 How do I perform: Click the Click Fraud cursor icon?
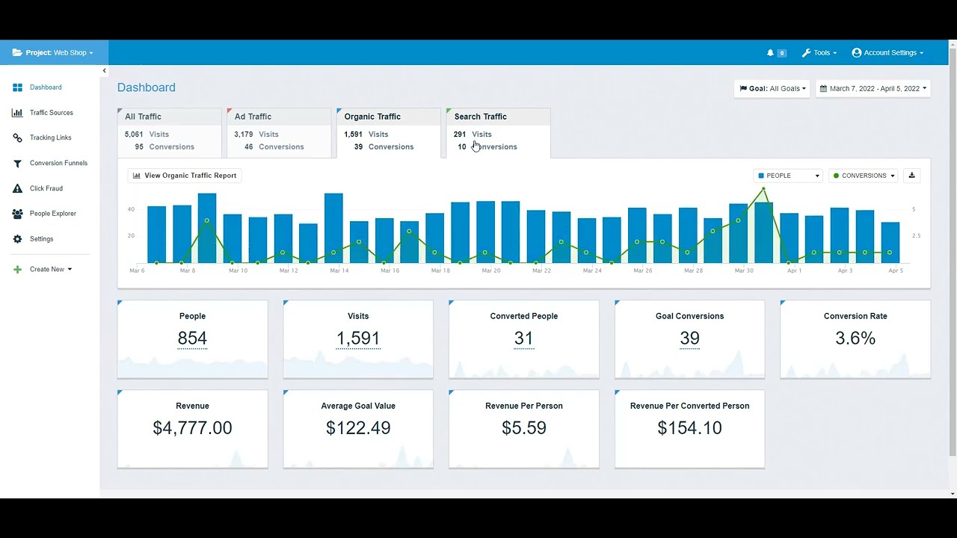click(x=17, y=188)
